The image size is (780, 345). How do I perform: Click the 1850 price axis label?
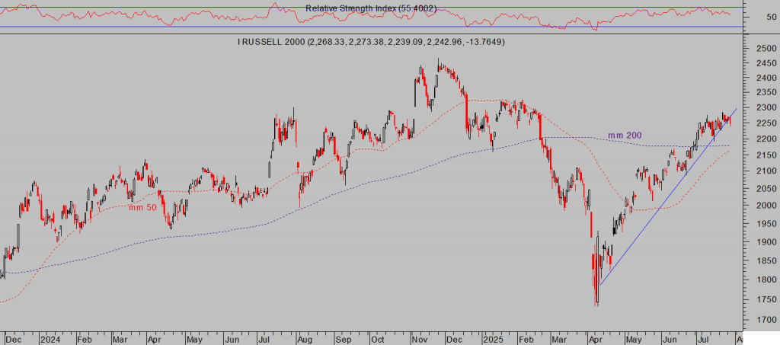[x=766, y=260]
